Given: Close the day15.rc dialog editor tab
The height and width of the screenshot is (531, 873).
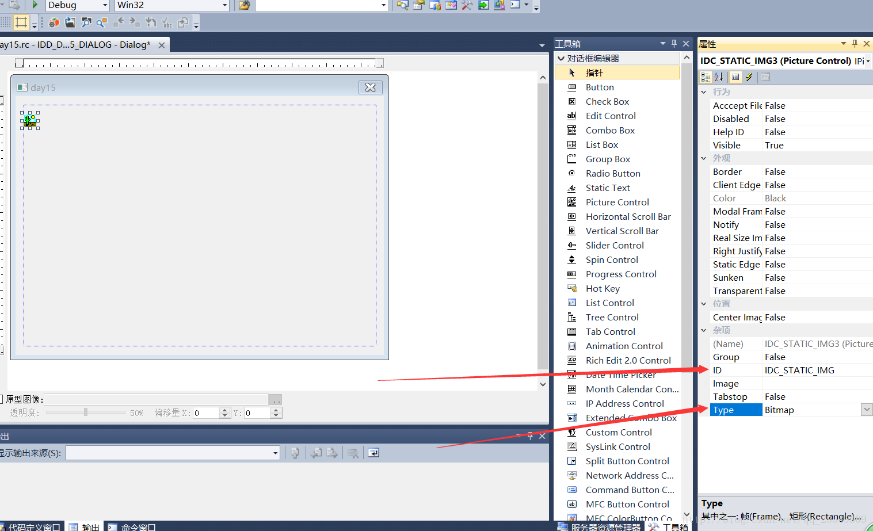Looking at the screenshot, I should (x=162, y=45).
